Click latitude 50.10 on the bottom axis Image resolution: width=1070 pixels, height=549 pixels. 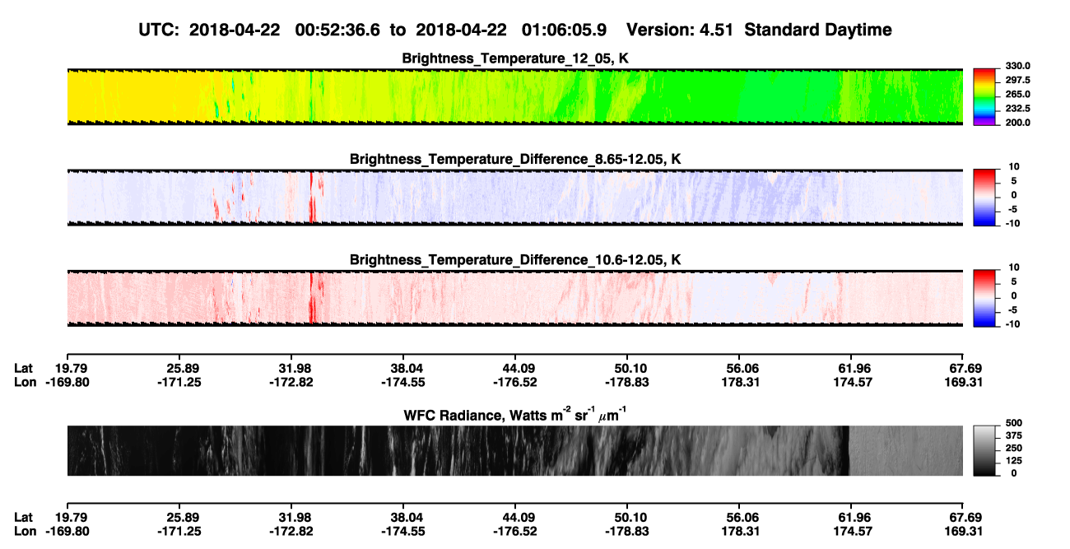(x=627, y=518)
